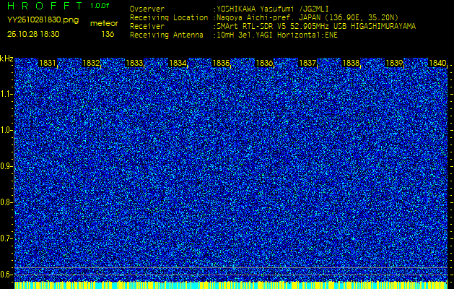This screenshot has height=289, width=454.
Task: Click the kHz axis unit label
Action: click(6, 59)
